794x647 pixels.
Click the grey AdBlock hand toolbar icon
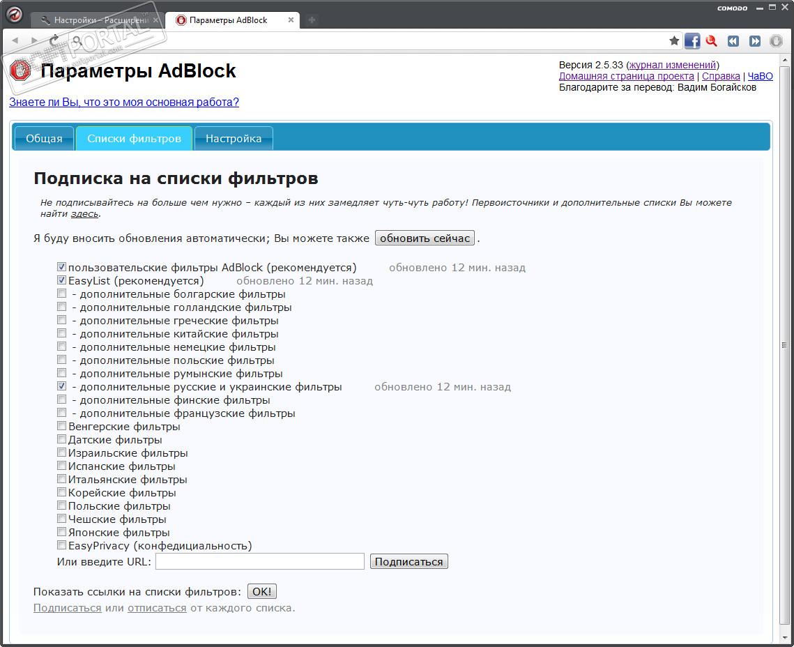coord(776,41)
